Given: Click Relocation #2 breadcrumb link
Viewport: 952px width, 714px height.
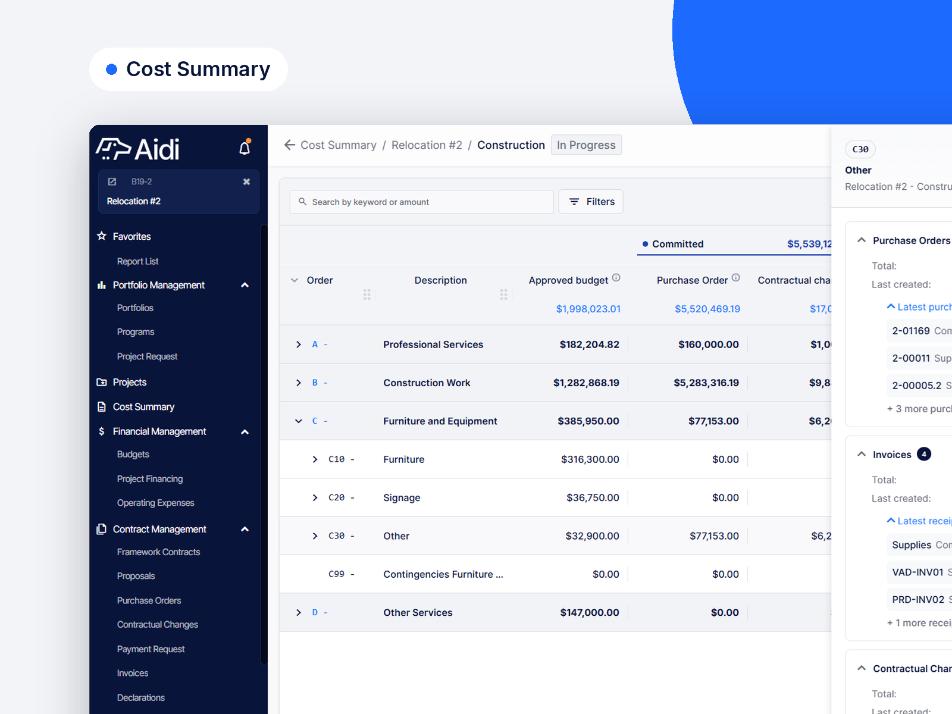Looking at the screenshot, I should pos(427,145).
